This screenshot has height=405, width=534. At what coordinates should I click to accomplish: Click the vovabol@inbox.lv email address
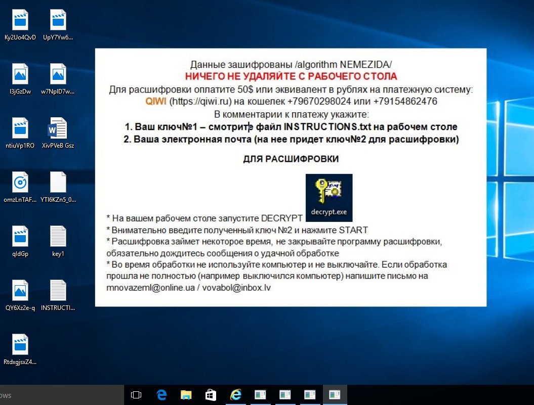(x=236, y=288)
